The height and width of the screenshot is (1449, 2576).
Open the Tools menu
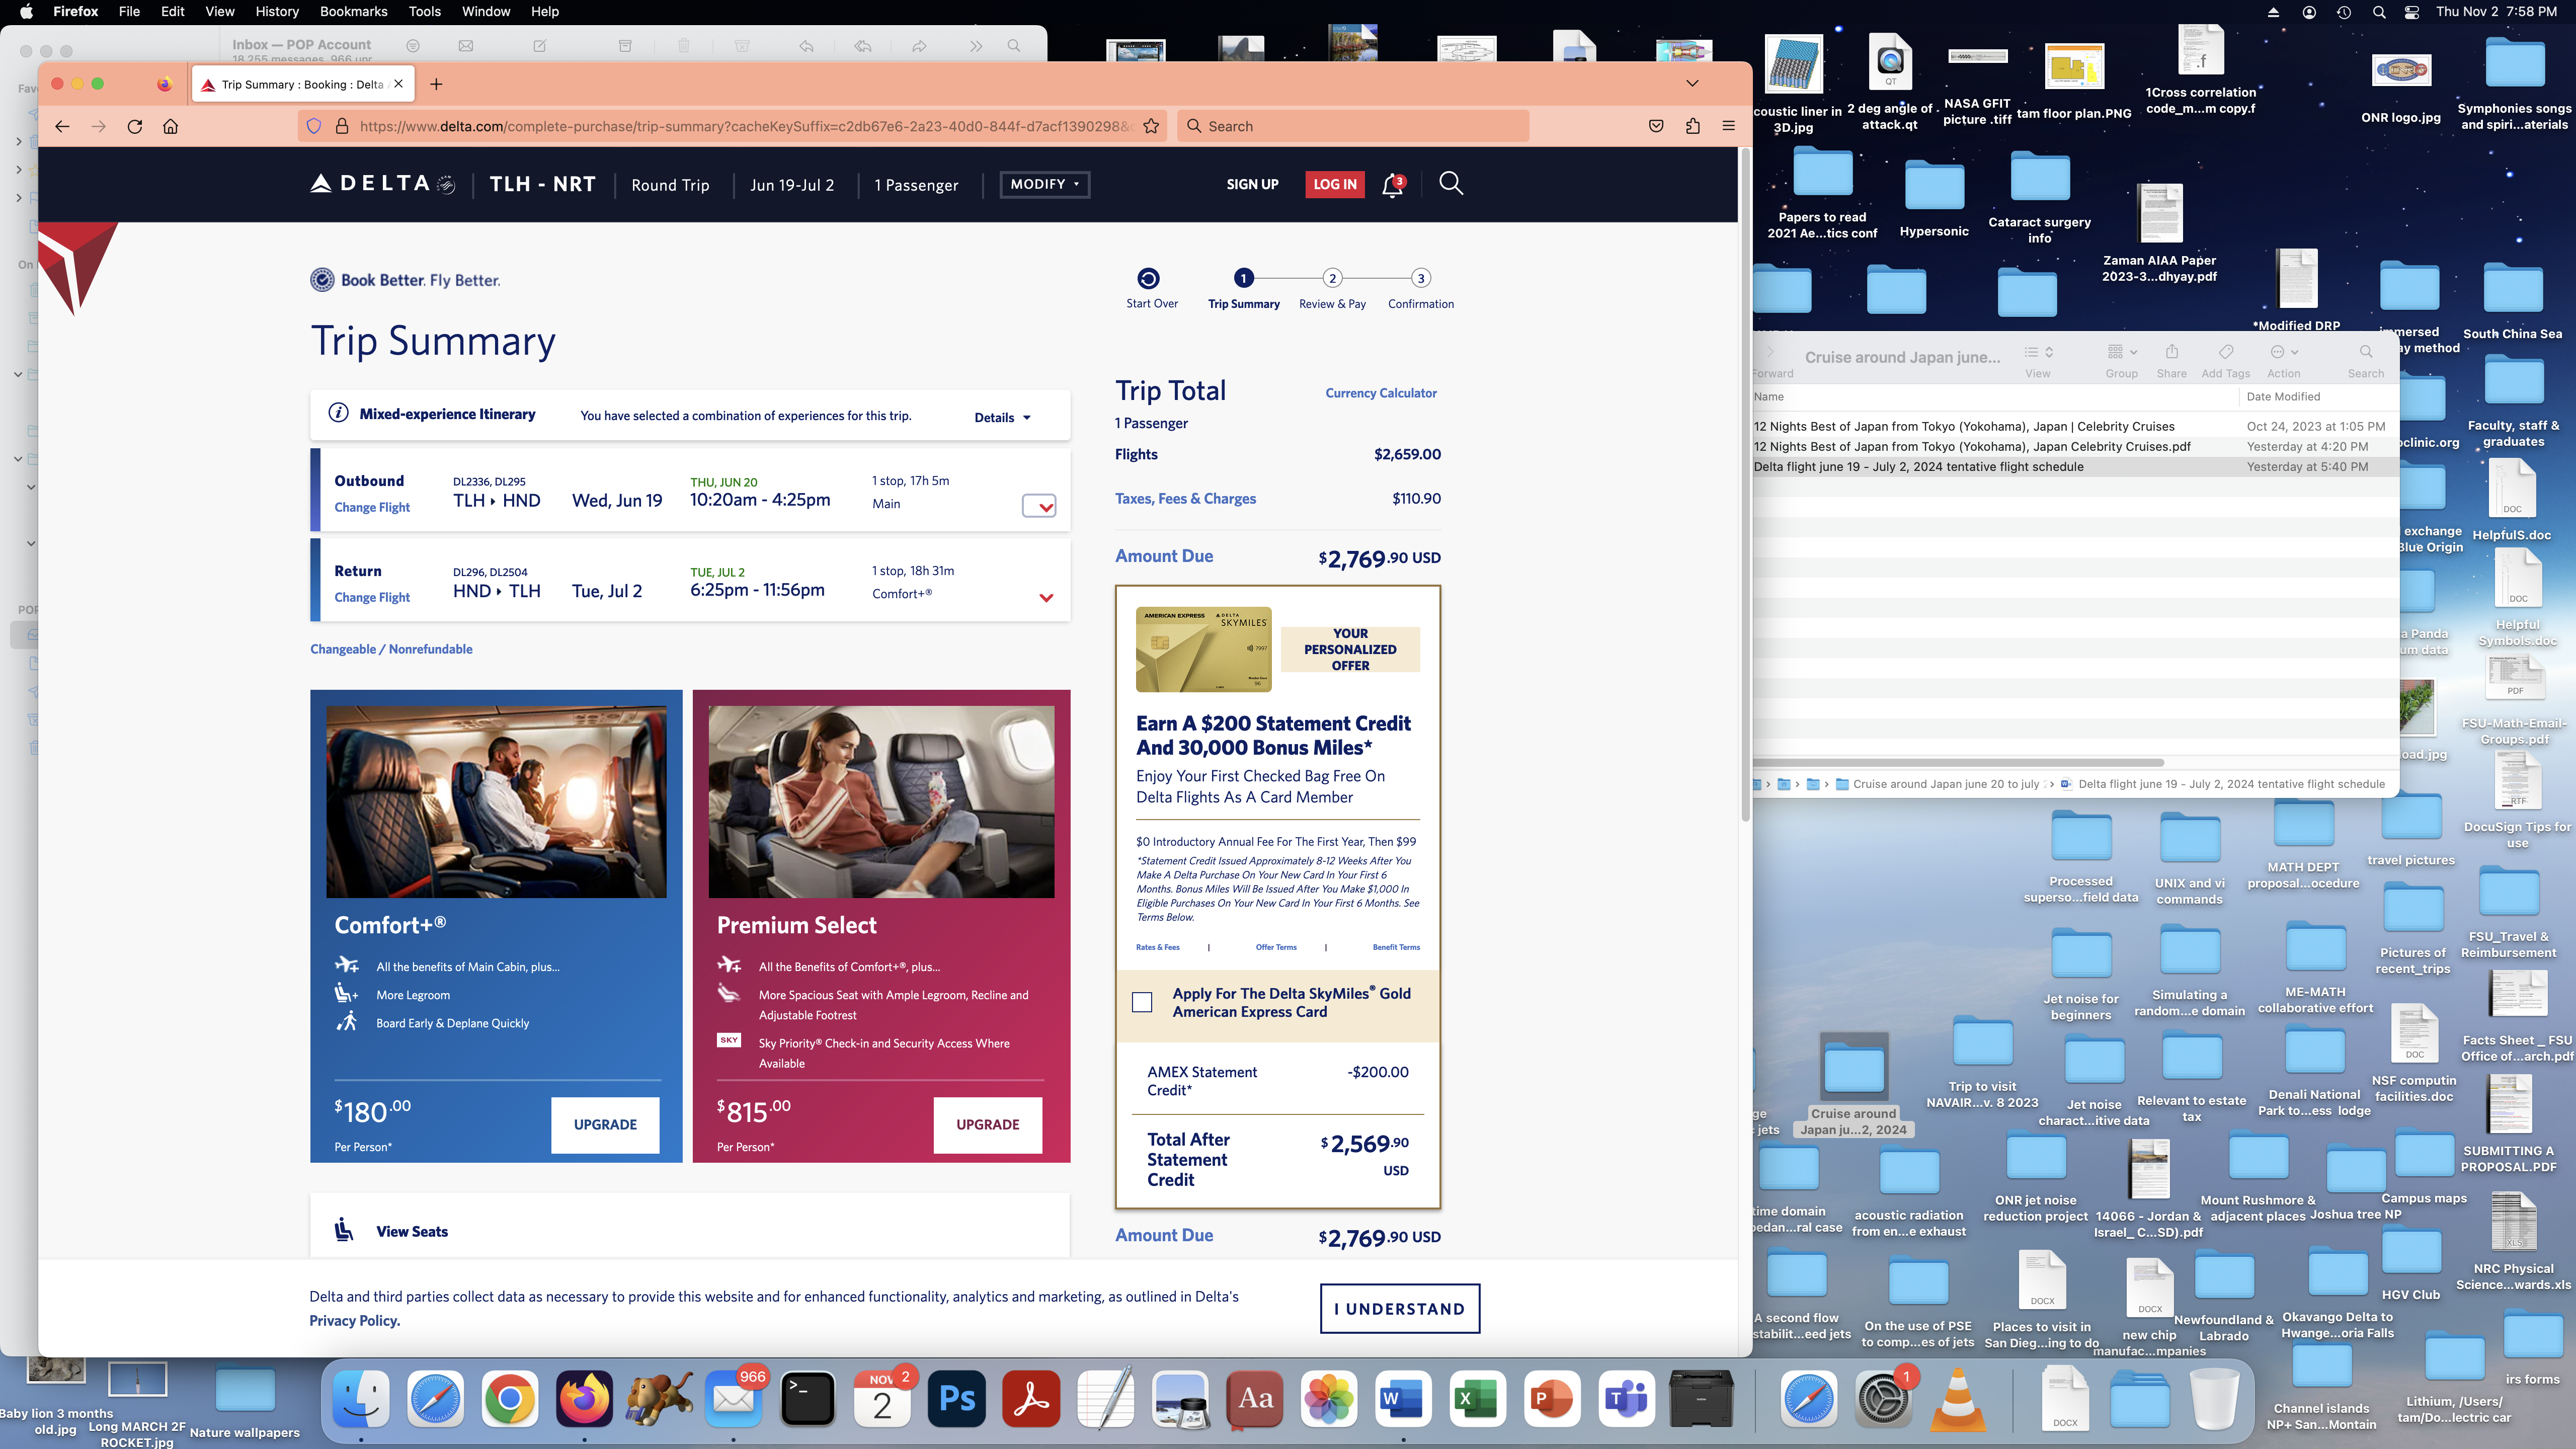[424, 12]
